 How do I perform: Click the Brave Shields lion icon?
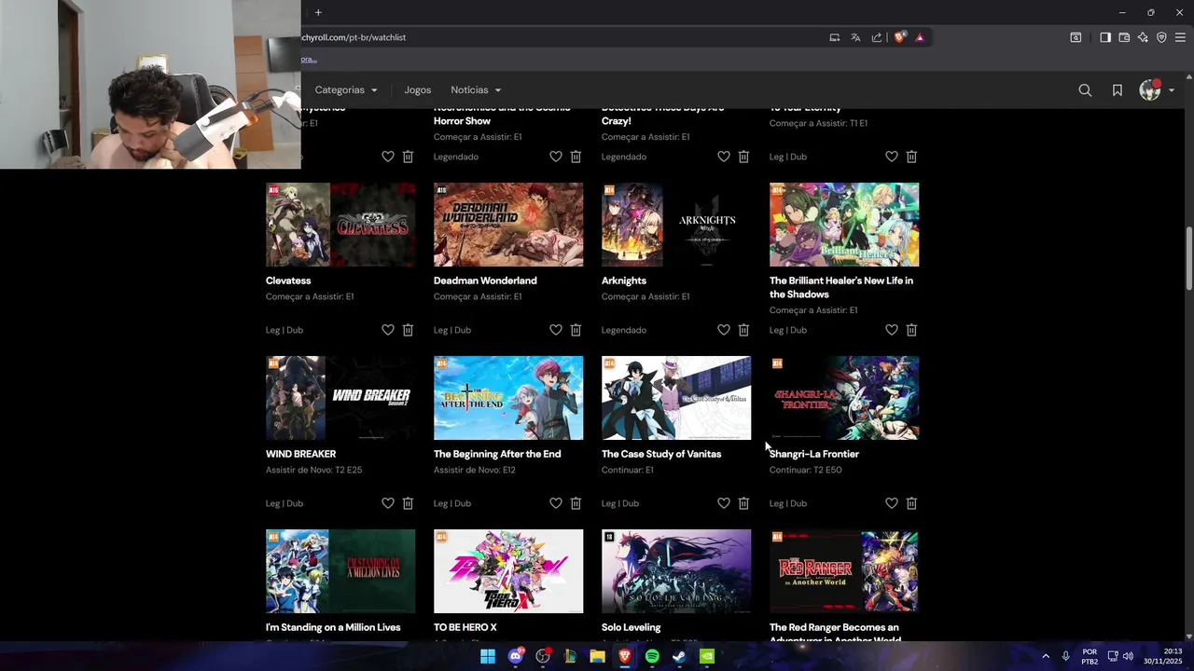[x=899, y=37]
